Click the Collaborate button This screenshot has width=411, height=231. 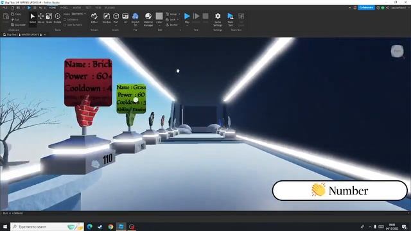tap(366, 8)
